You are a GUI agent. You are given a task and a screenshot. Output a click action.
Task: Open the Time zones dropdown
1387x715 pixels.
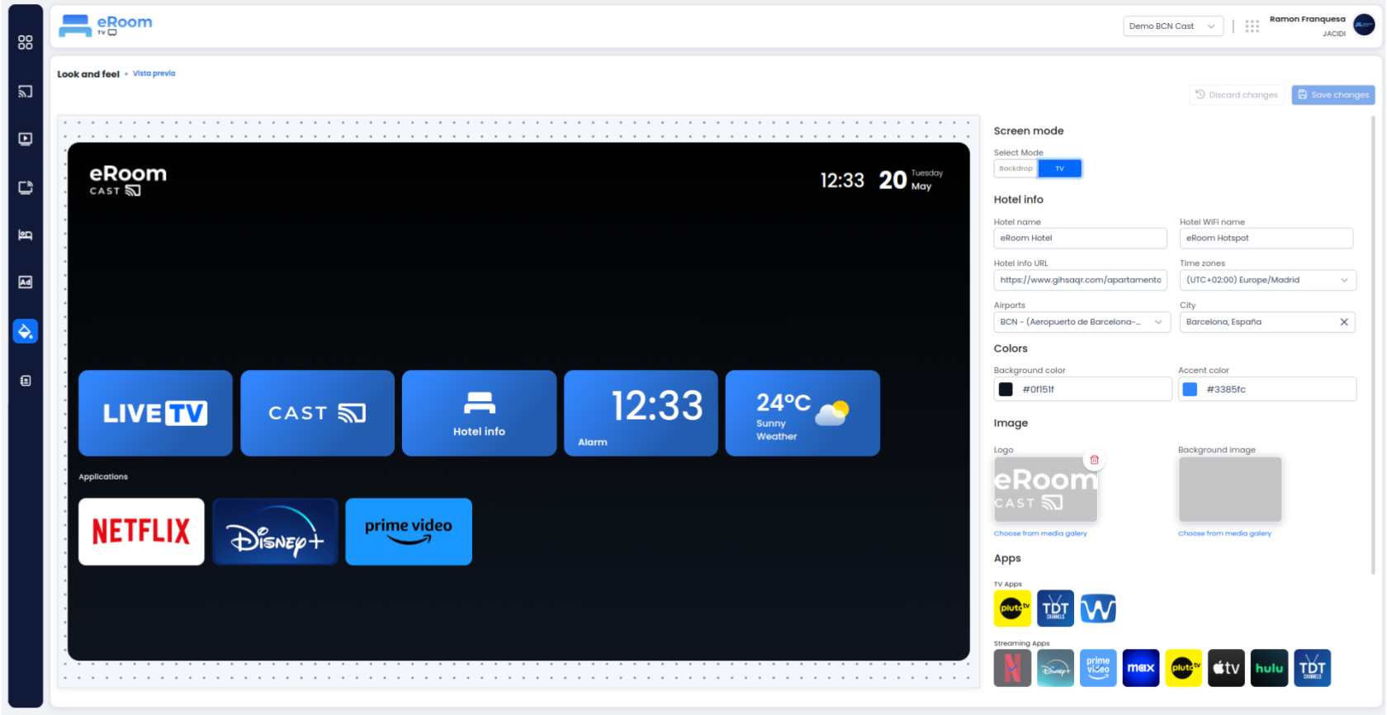tap(1267, 280)
